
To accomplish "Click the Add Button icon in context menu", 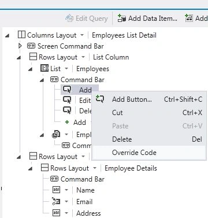I will [100, 99].
